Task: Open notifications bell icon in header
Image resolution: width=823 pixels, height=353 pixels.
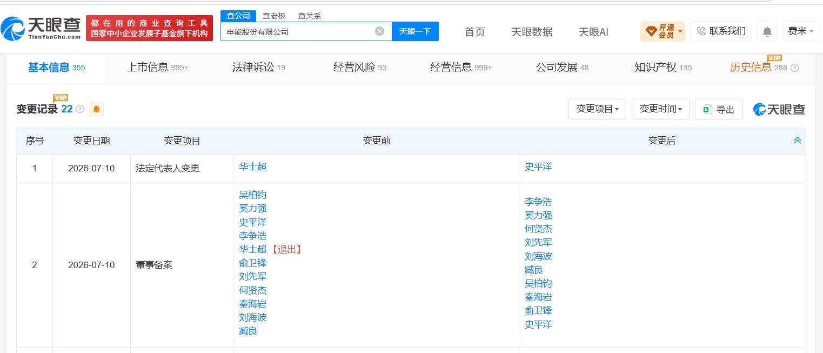Action: click(x=767, y=31)
